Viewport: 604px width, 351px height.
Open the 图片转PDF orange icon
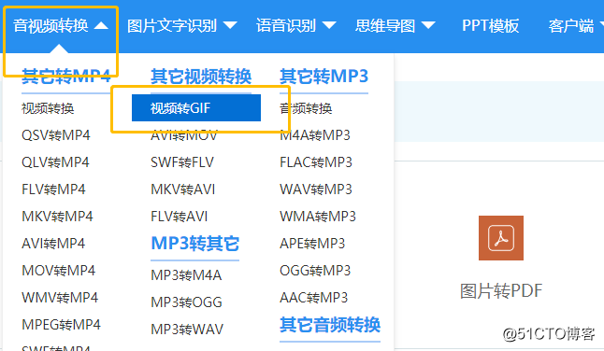point(501,238)
